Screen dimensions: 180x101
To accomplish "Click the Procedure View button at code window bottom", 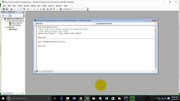I will tap(35, 71).
